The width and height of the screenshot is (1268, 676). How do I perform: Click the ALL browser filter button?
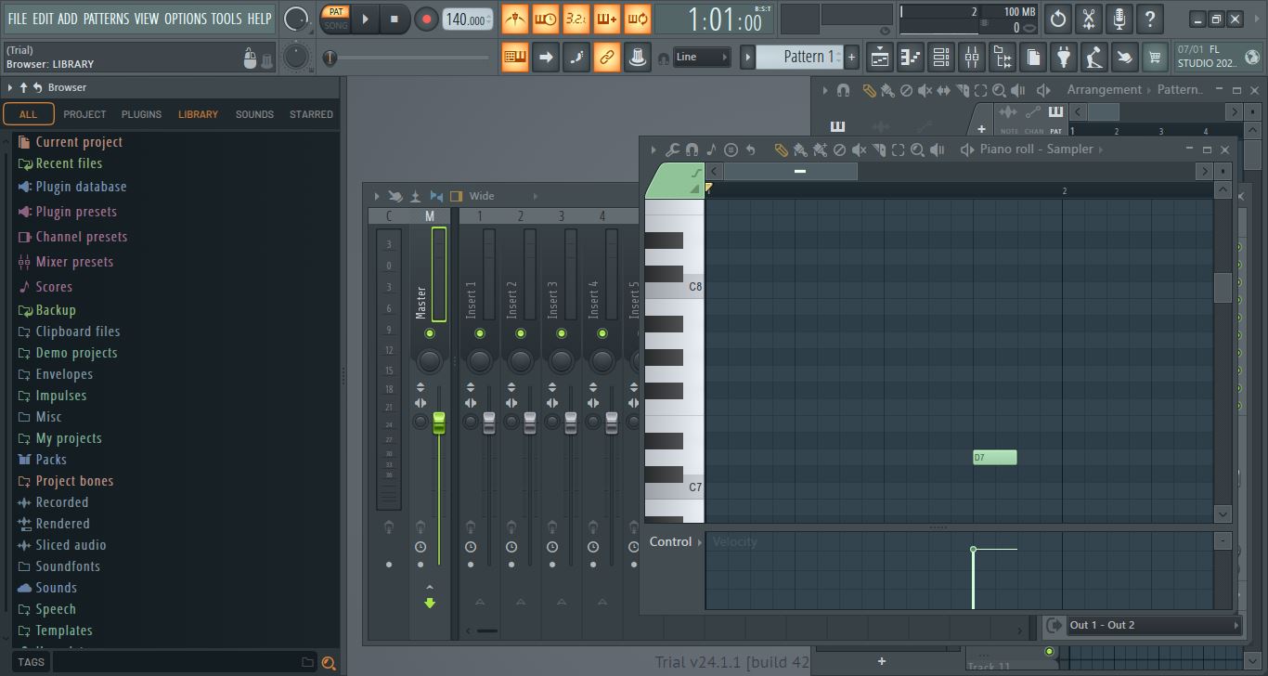tap(28, 114)
